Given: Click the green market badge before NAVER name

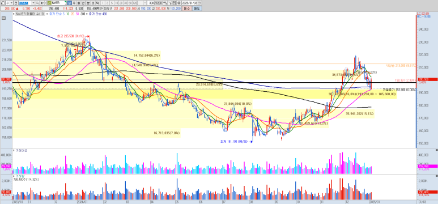Looking at the screenshot, I should coord(49,2).
